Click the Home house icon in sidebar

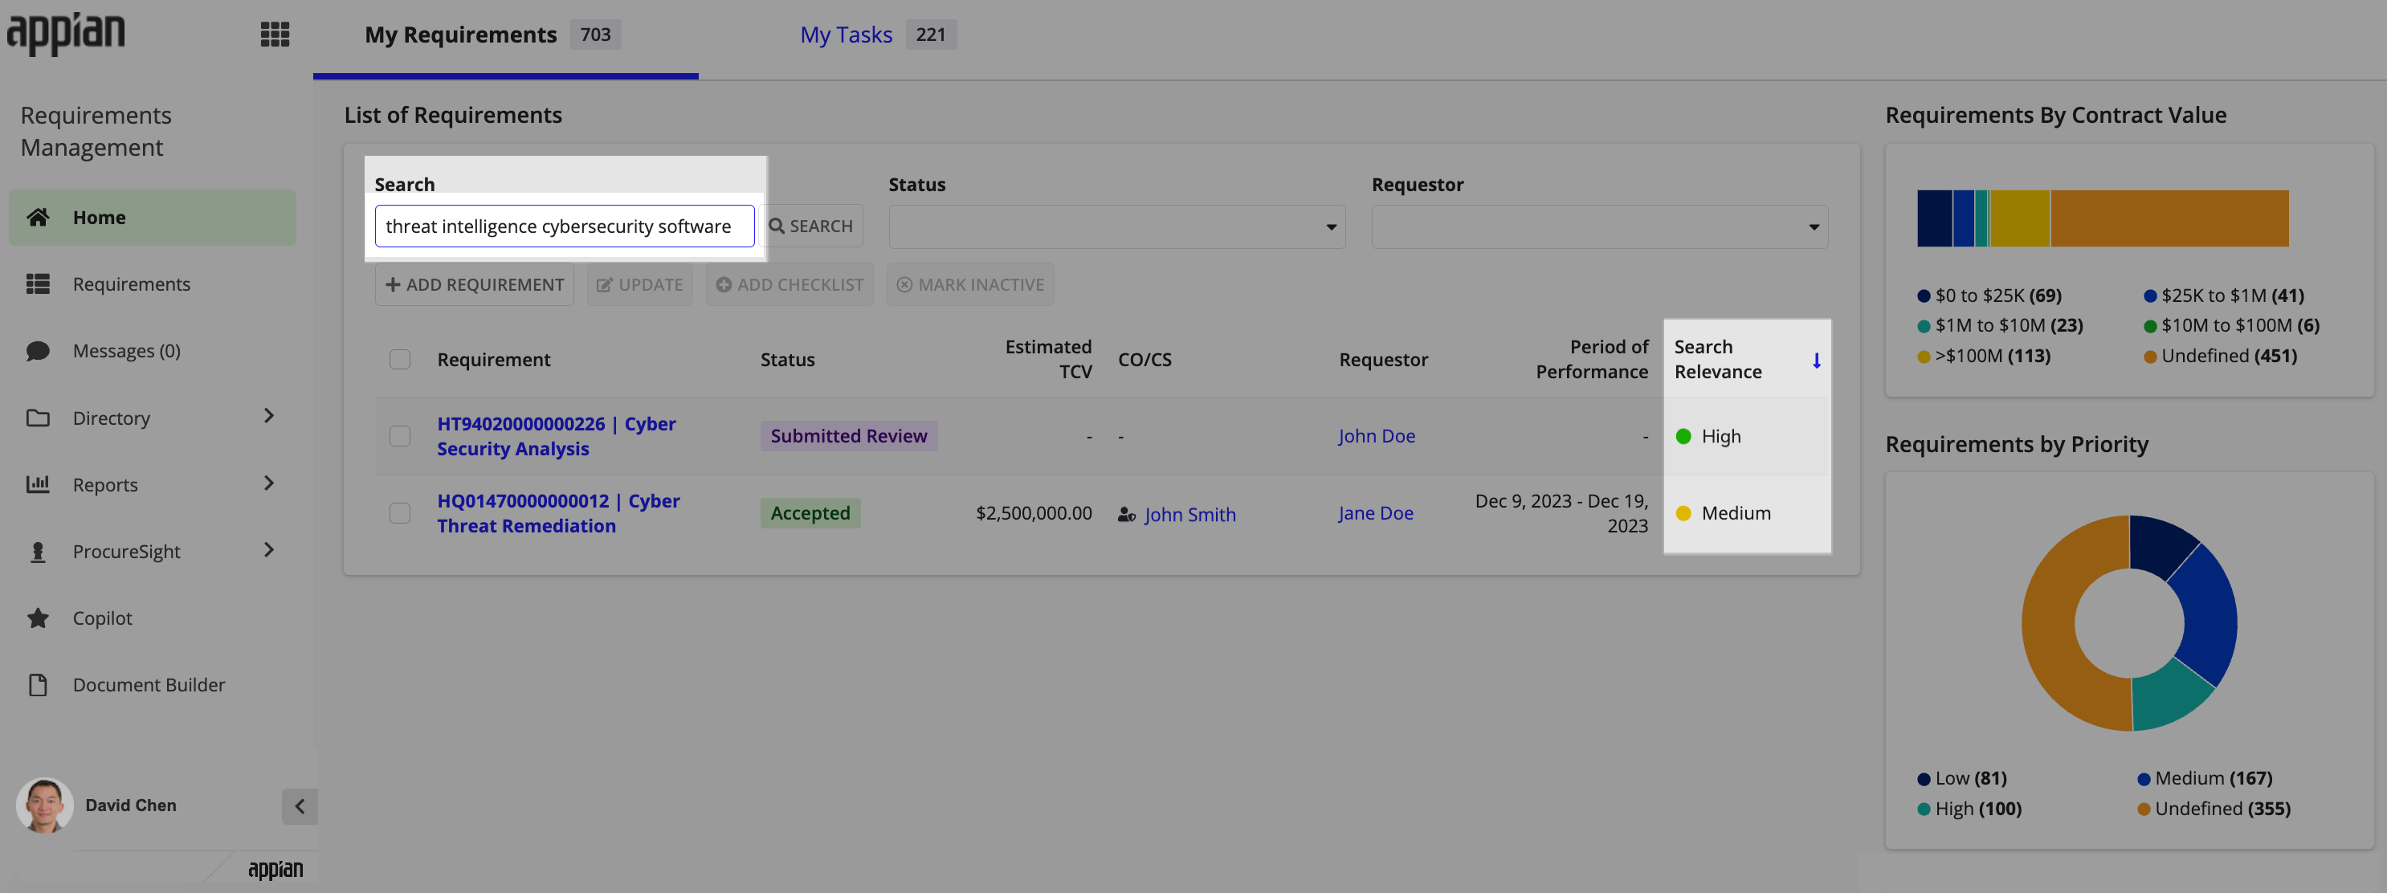(38, 217)
